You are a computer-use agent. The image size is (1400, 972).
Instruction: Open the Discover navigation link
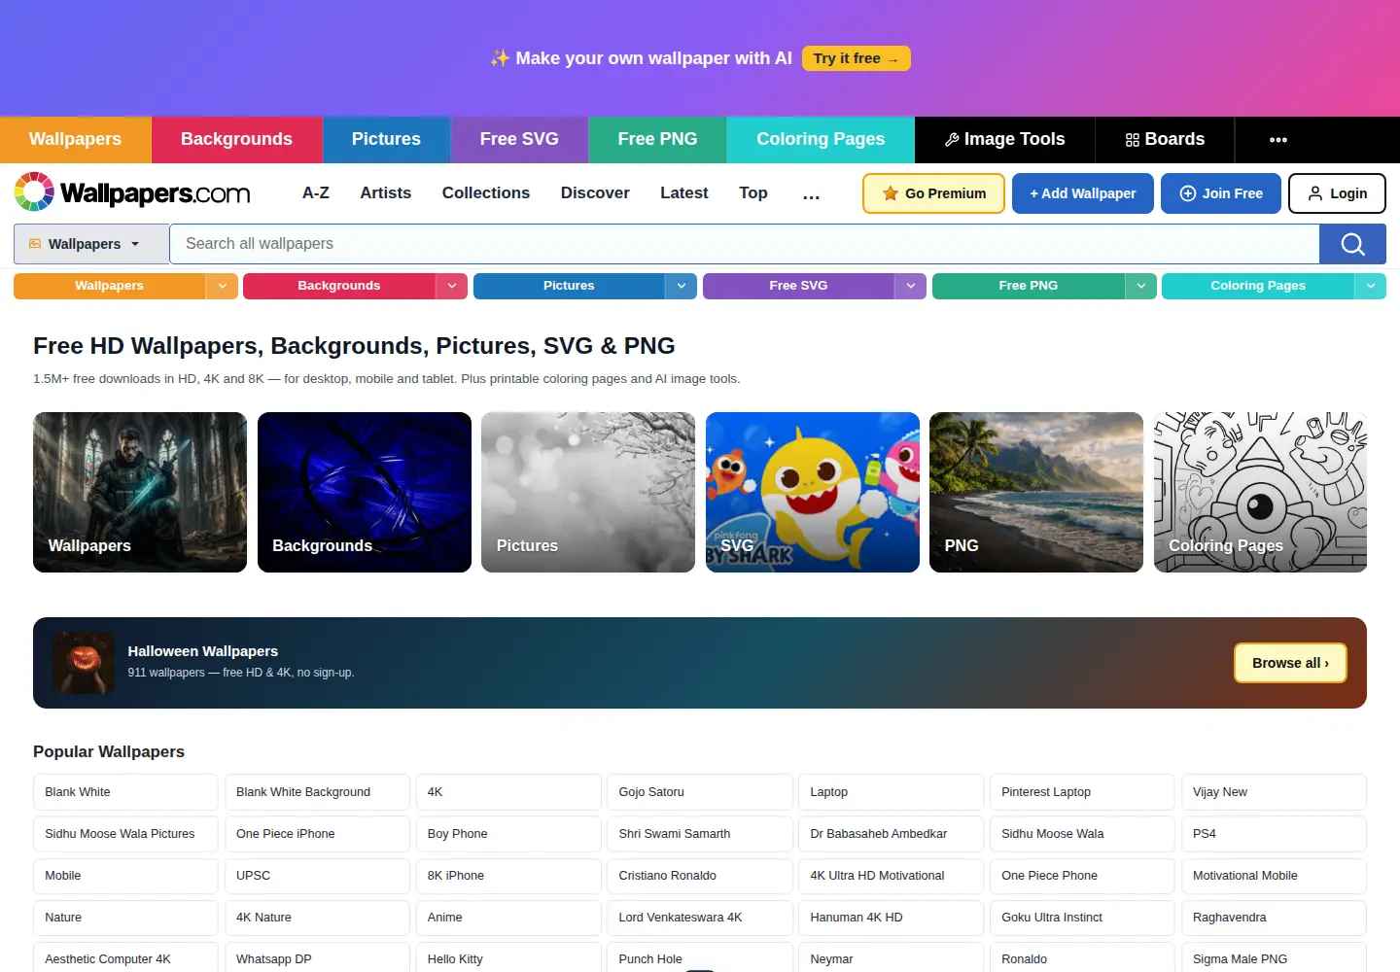pyautogui.click(x=595, y=193)
